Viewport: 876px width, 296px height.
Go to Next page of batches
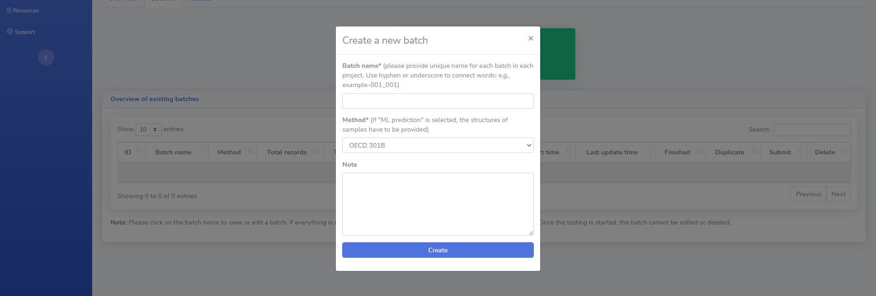[x=838, y=194]
